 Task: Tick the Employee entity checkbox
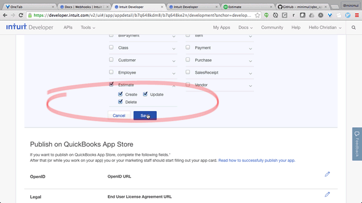111,72
